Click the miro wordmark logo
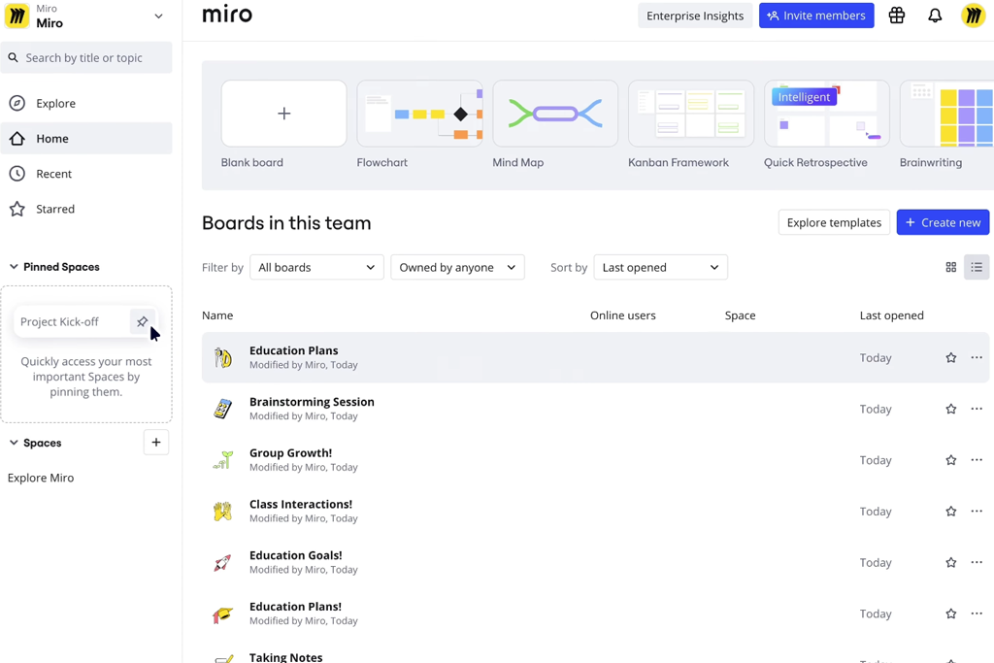Screen dimensions: 994x663 click(227, 14)
